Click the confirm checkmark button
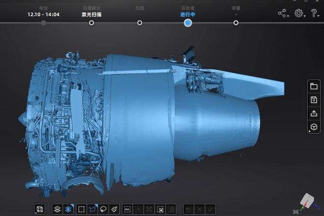The image size is (324, 216). (x=210, y=209)
